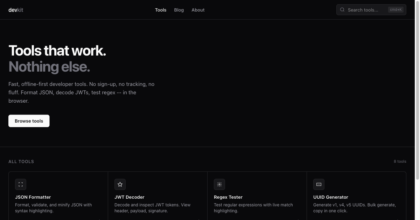The height and width of the screenshot is (220, 420).
Task: Click 'Tools that work.' headline
Action: (57, 51)
